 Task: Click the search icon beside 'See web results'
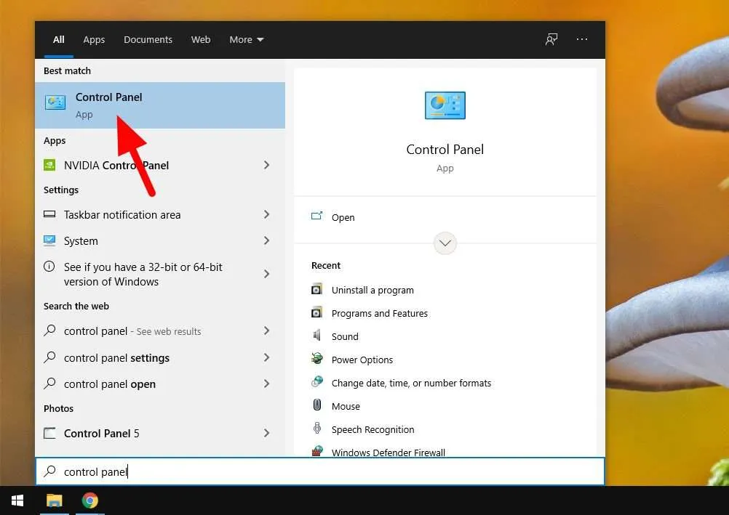click(x=49, y=331)
